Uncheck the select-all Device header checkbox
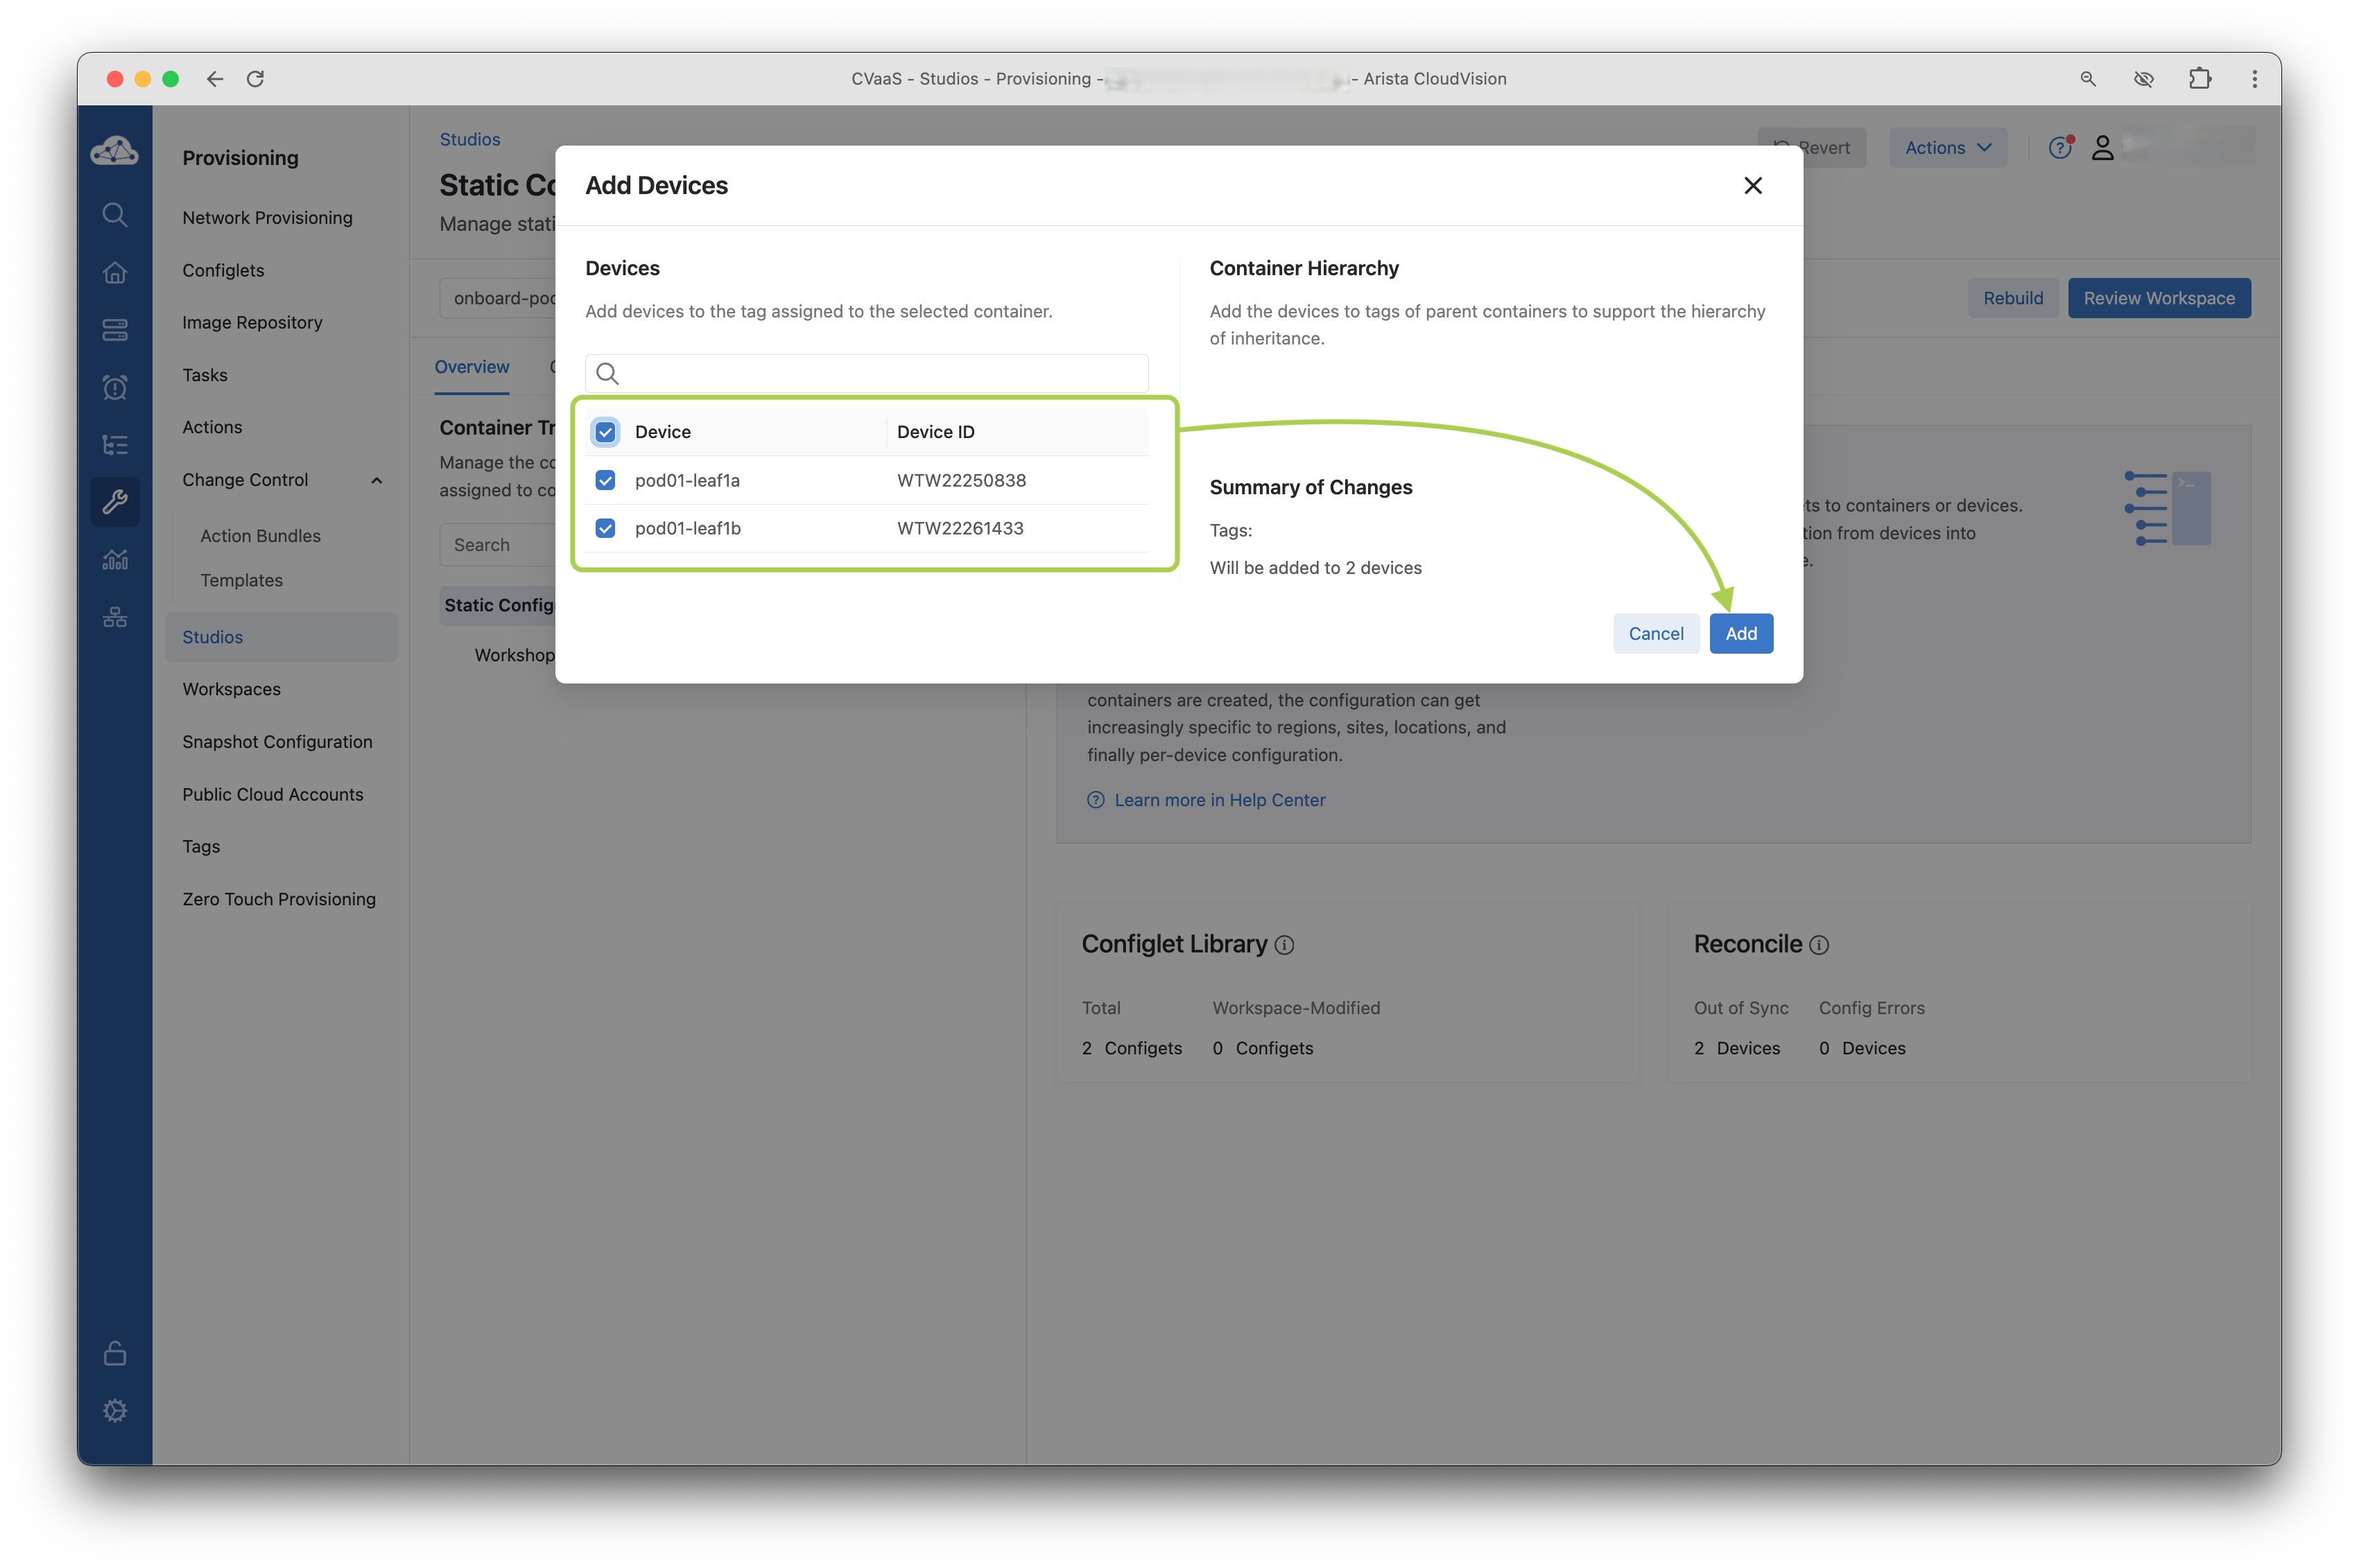Viewport: 2359px width, 1568px height. [x=605, y=432]
